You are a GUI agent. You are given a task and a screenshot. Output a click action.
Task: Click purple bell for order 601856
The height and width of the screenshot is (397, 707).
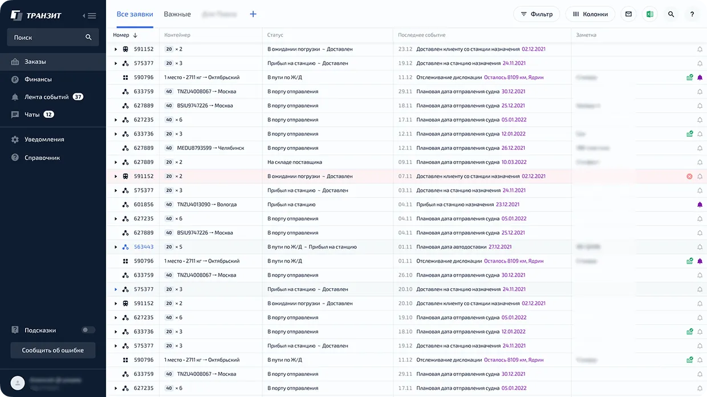click(x=700, y=204)
